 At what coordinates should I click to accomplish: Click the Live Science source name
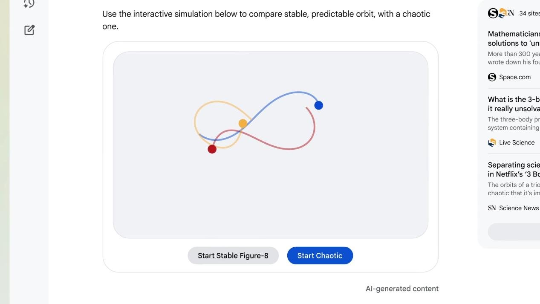(517, 142)
